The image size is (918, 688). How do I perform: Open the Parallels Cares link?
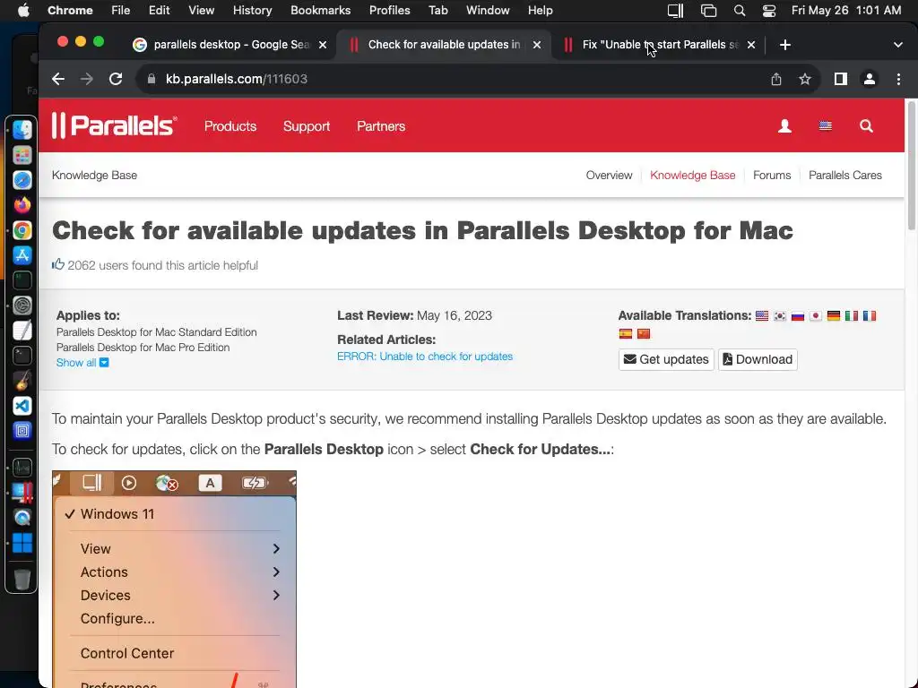[x=844, y=175]
